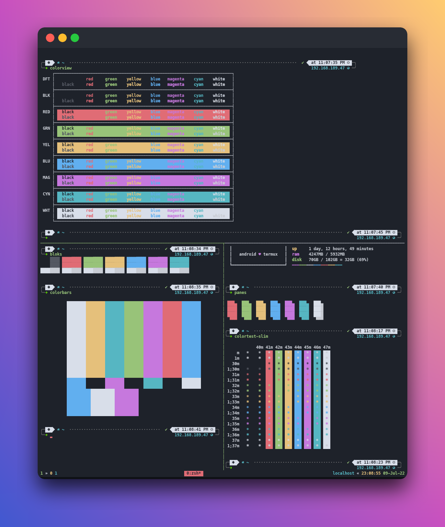Click the disk value 70GB / 102GB = 32GB (69%)
This screenshot has height=527, width=445.
(339, 260)
